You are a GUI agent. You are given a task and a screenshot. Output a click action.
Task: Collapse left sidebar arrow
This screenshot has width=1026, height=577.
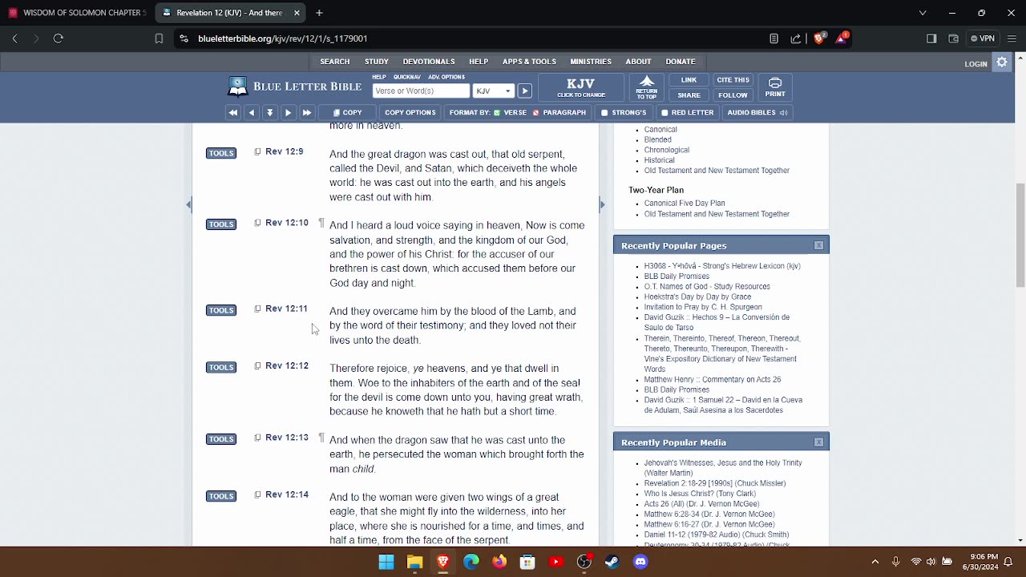189,205
